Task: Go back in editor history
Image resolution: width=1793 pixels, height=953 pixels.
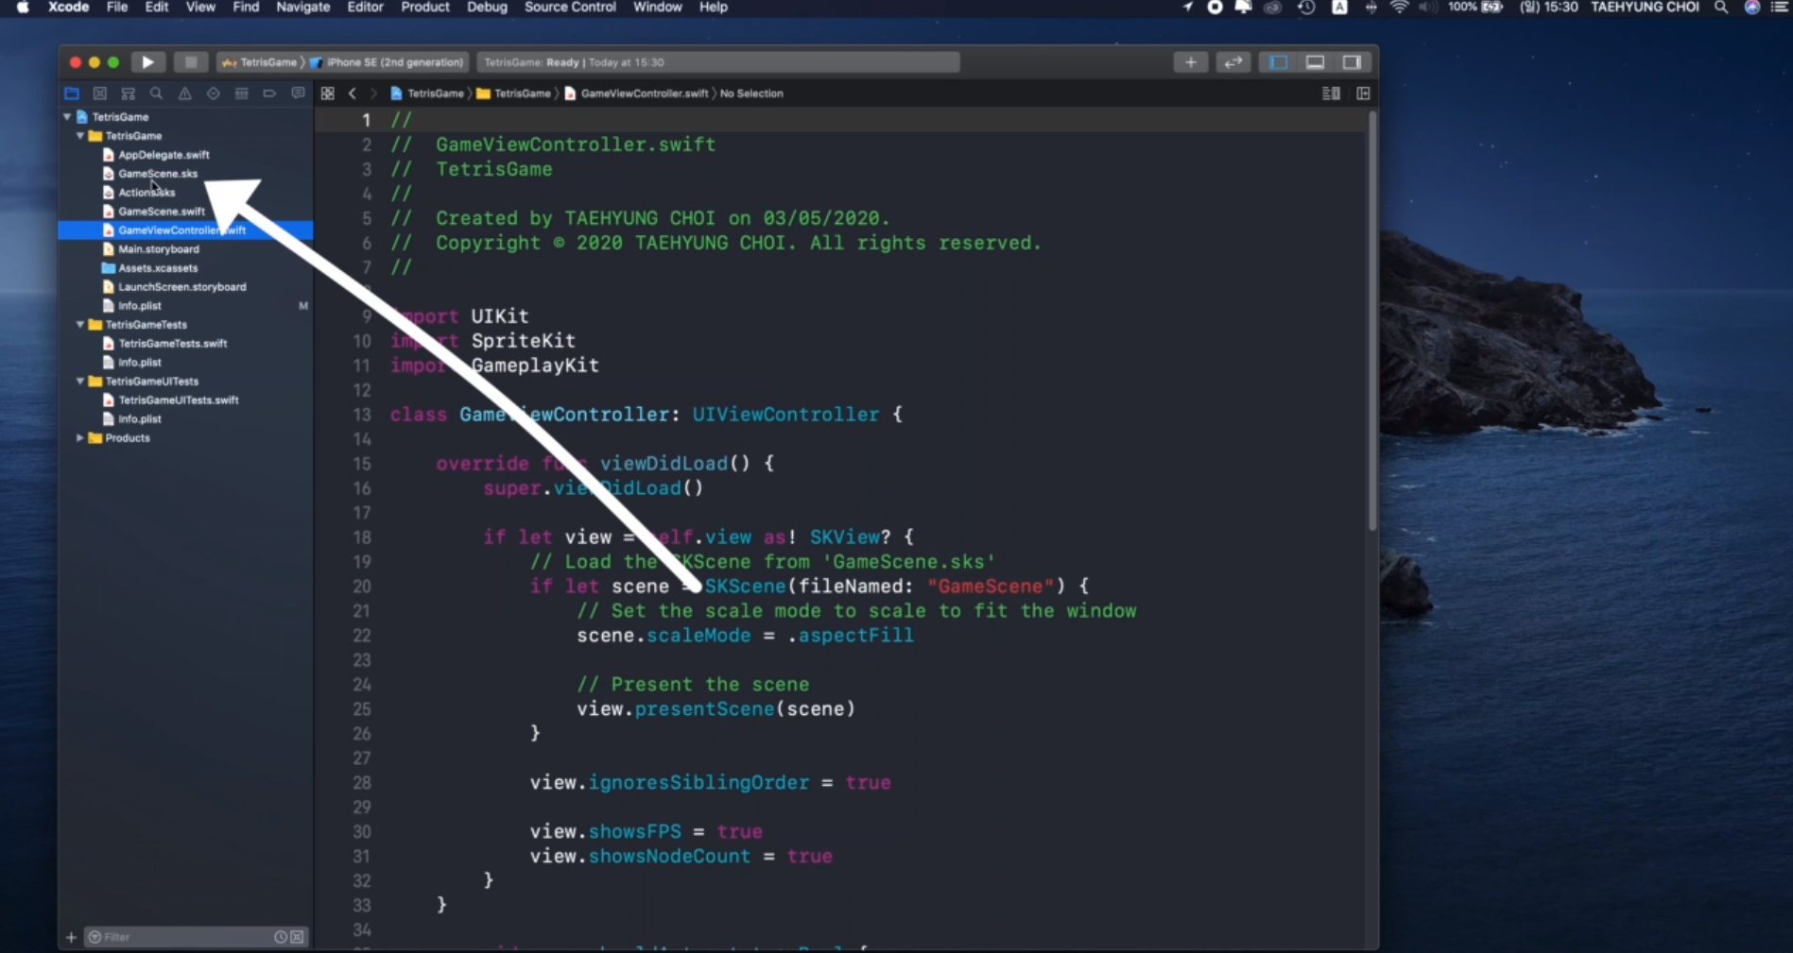Action: coord(353,94)
